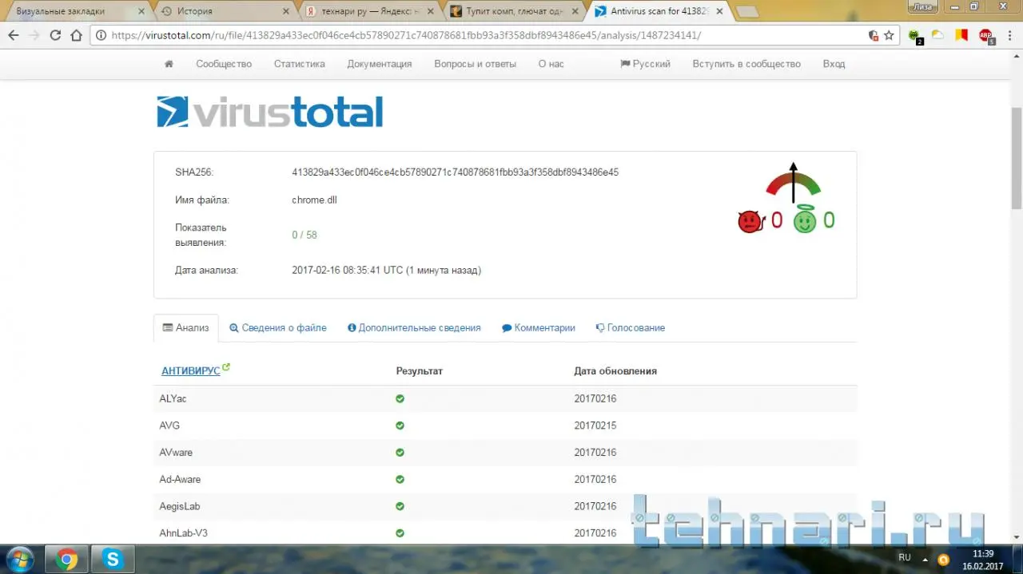Click the AVware green check result icon
Image resolution: width=1023 pixels, height=574 pixels.
pyautogui.click(x=400, y=453)
